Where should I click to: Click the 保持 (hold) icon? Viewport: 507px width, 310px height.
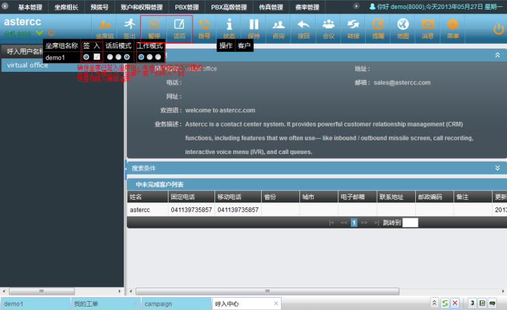coord(253,27)
